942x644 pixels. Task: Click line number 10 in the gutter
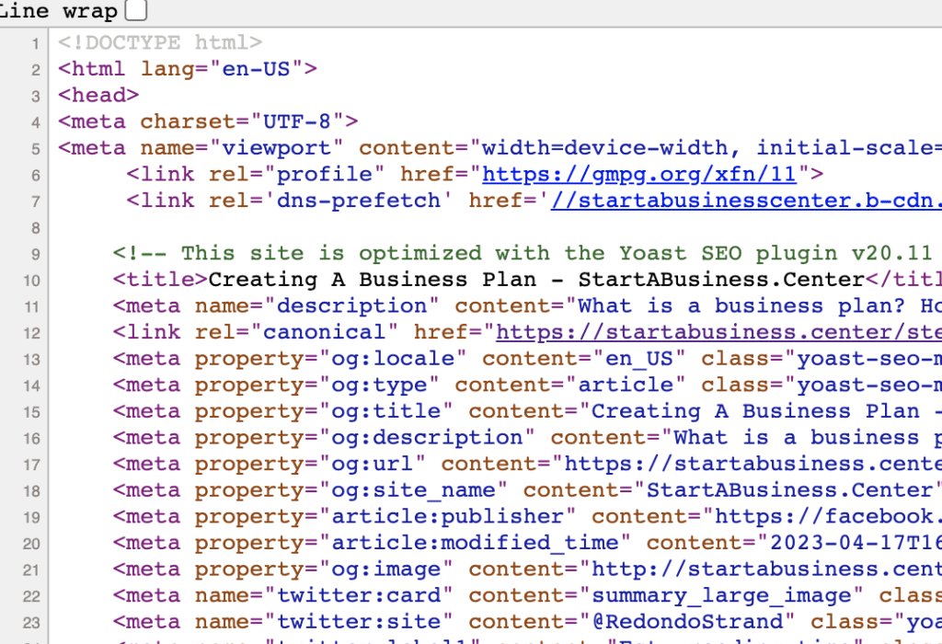pyautogui.click(x=31, y=279)
